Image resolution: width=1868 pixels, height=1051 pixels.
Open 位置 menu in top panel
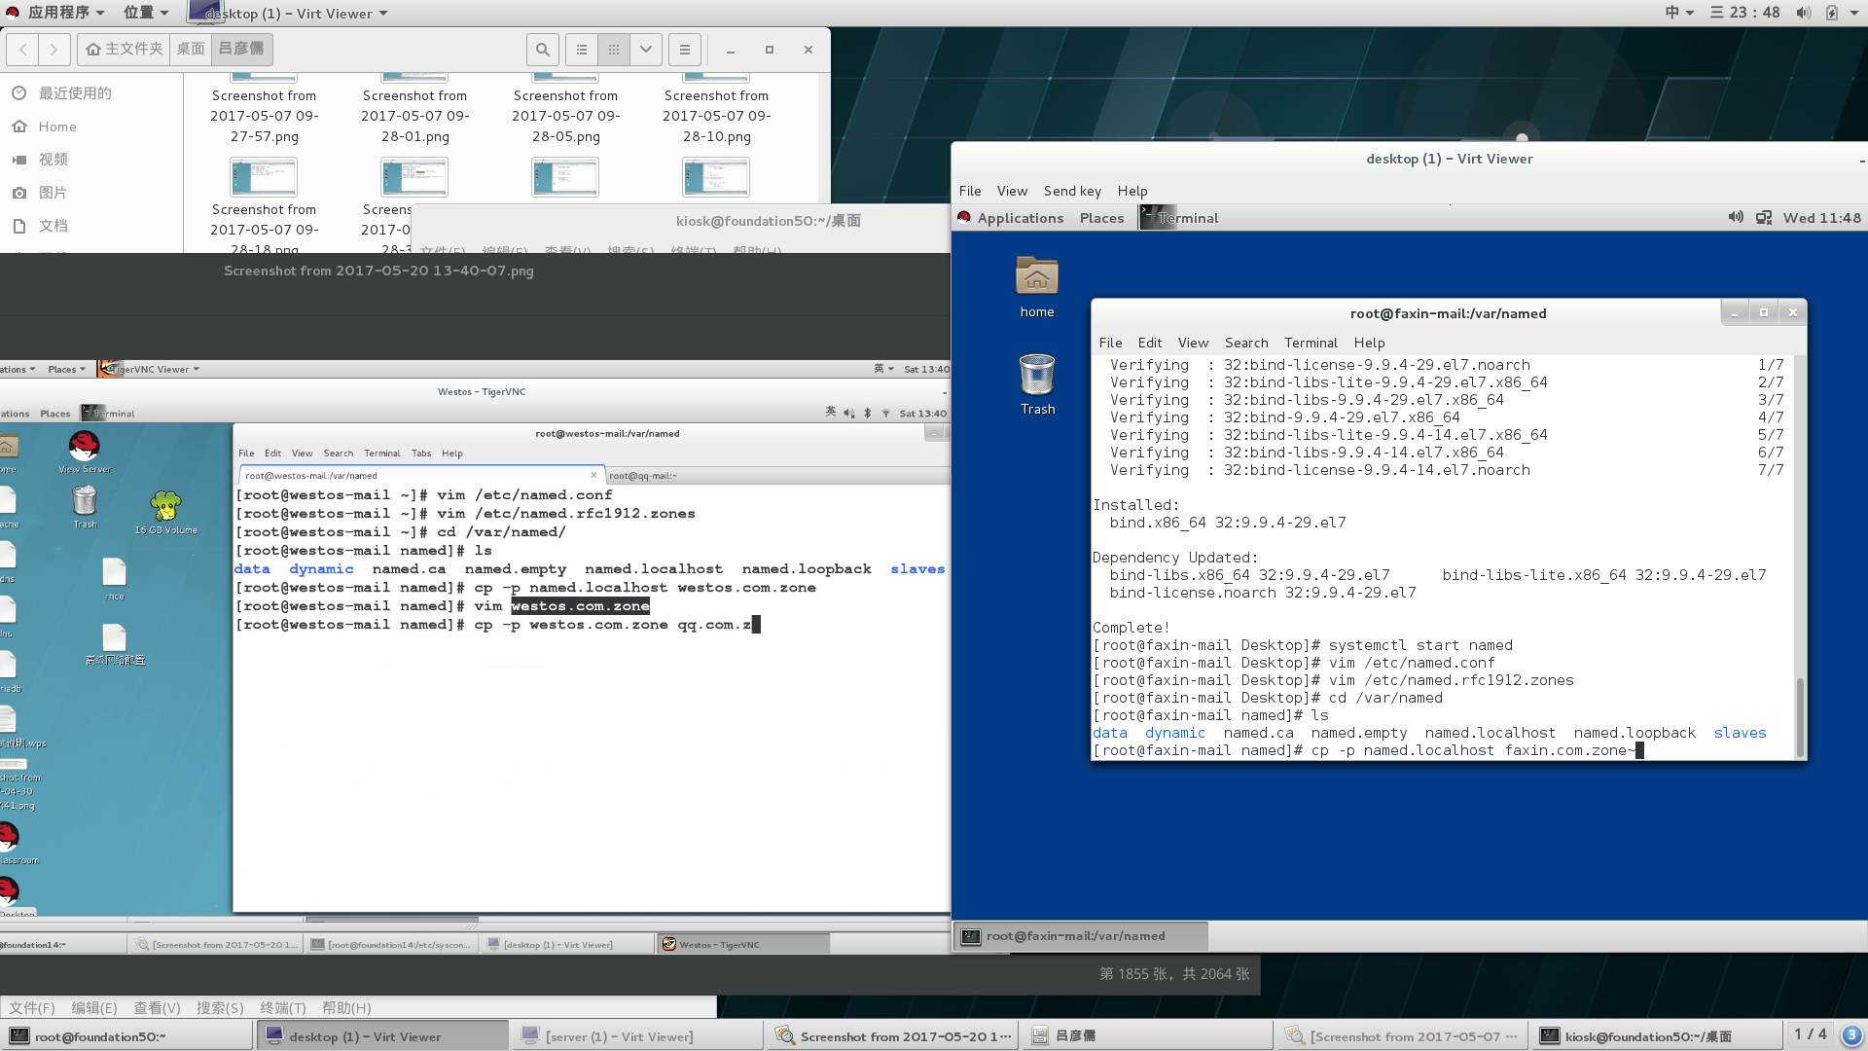pos(146,13)
